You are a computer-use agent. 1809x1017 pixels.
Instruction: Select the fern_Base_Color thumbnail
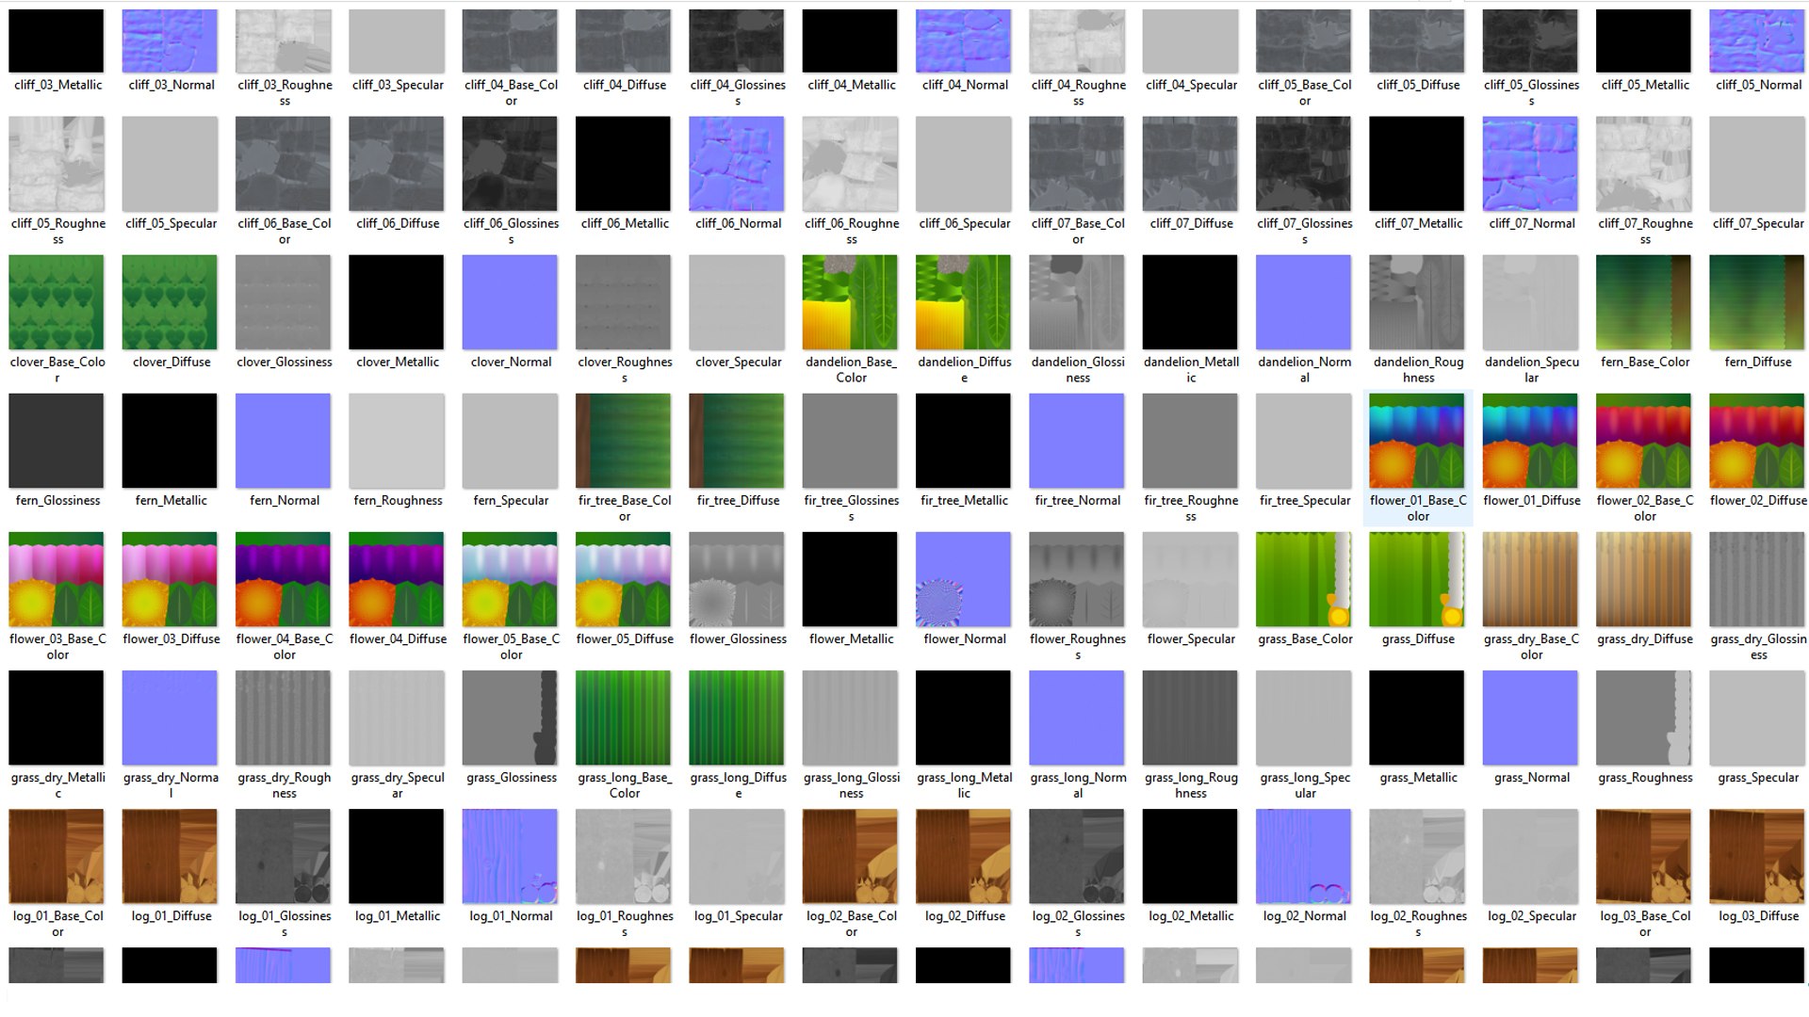tap(1644, 302)
